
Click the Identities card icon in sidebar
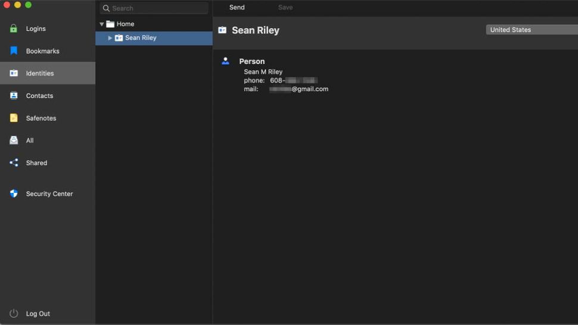pyautogui.click(x=14, y=73)
